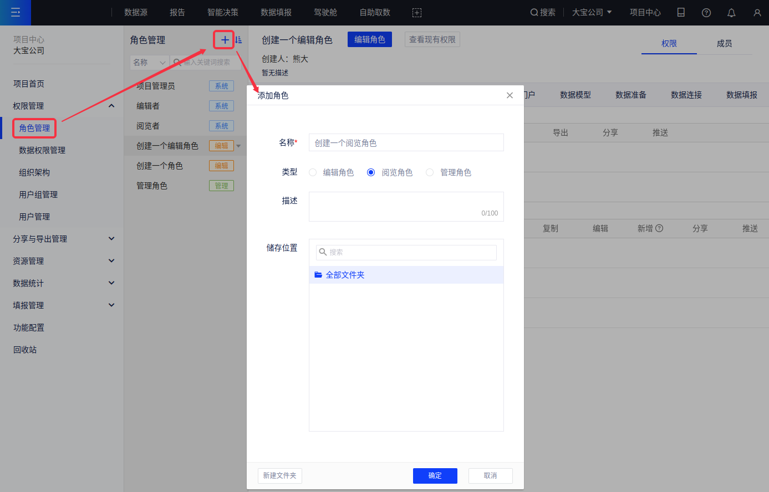Click the sort icon beside role management
The height and width of the screenshot is (492, 769).
tap(238, 40)
